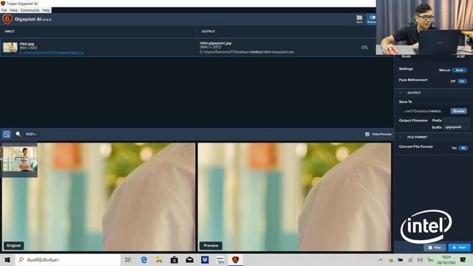Turn Face Refinement Off

click(x=453, y=81)
